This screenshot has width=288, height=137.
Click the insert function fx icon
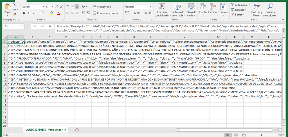[50, 26]
